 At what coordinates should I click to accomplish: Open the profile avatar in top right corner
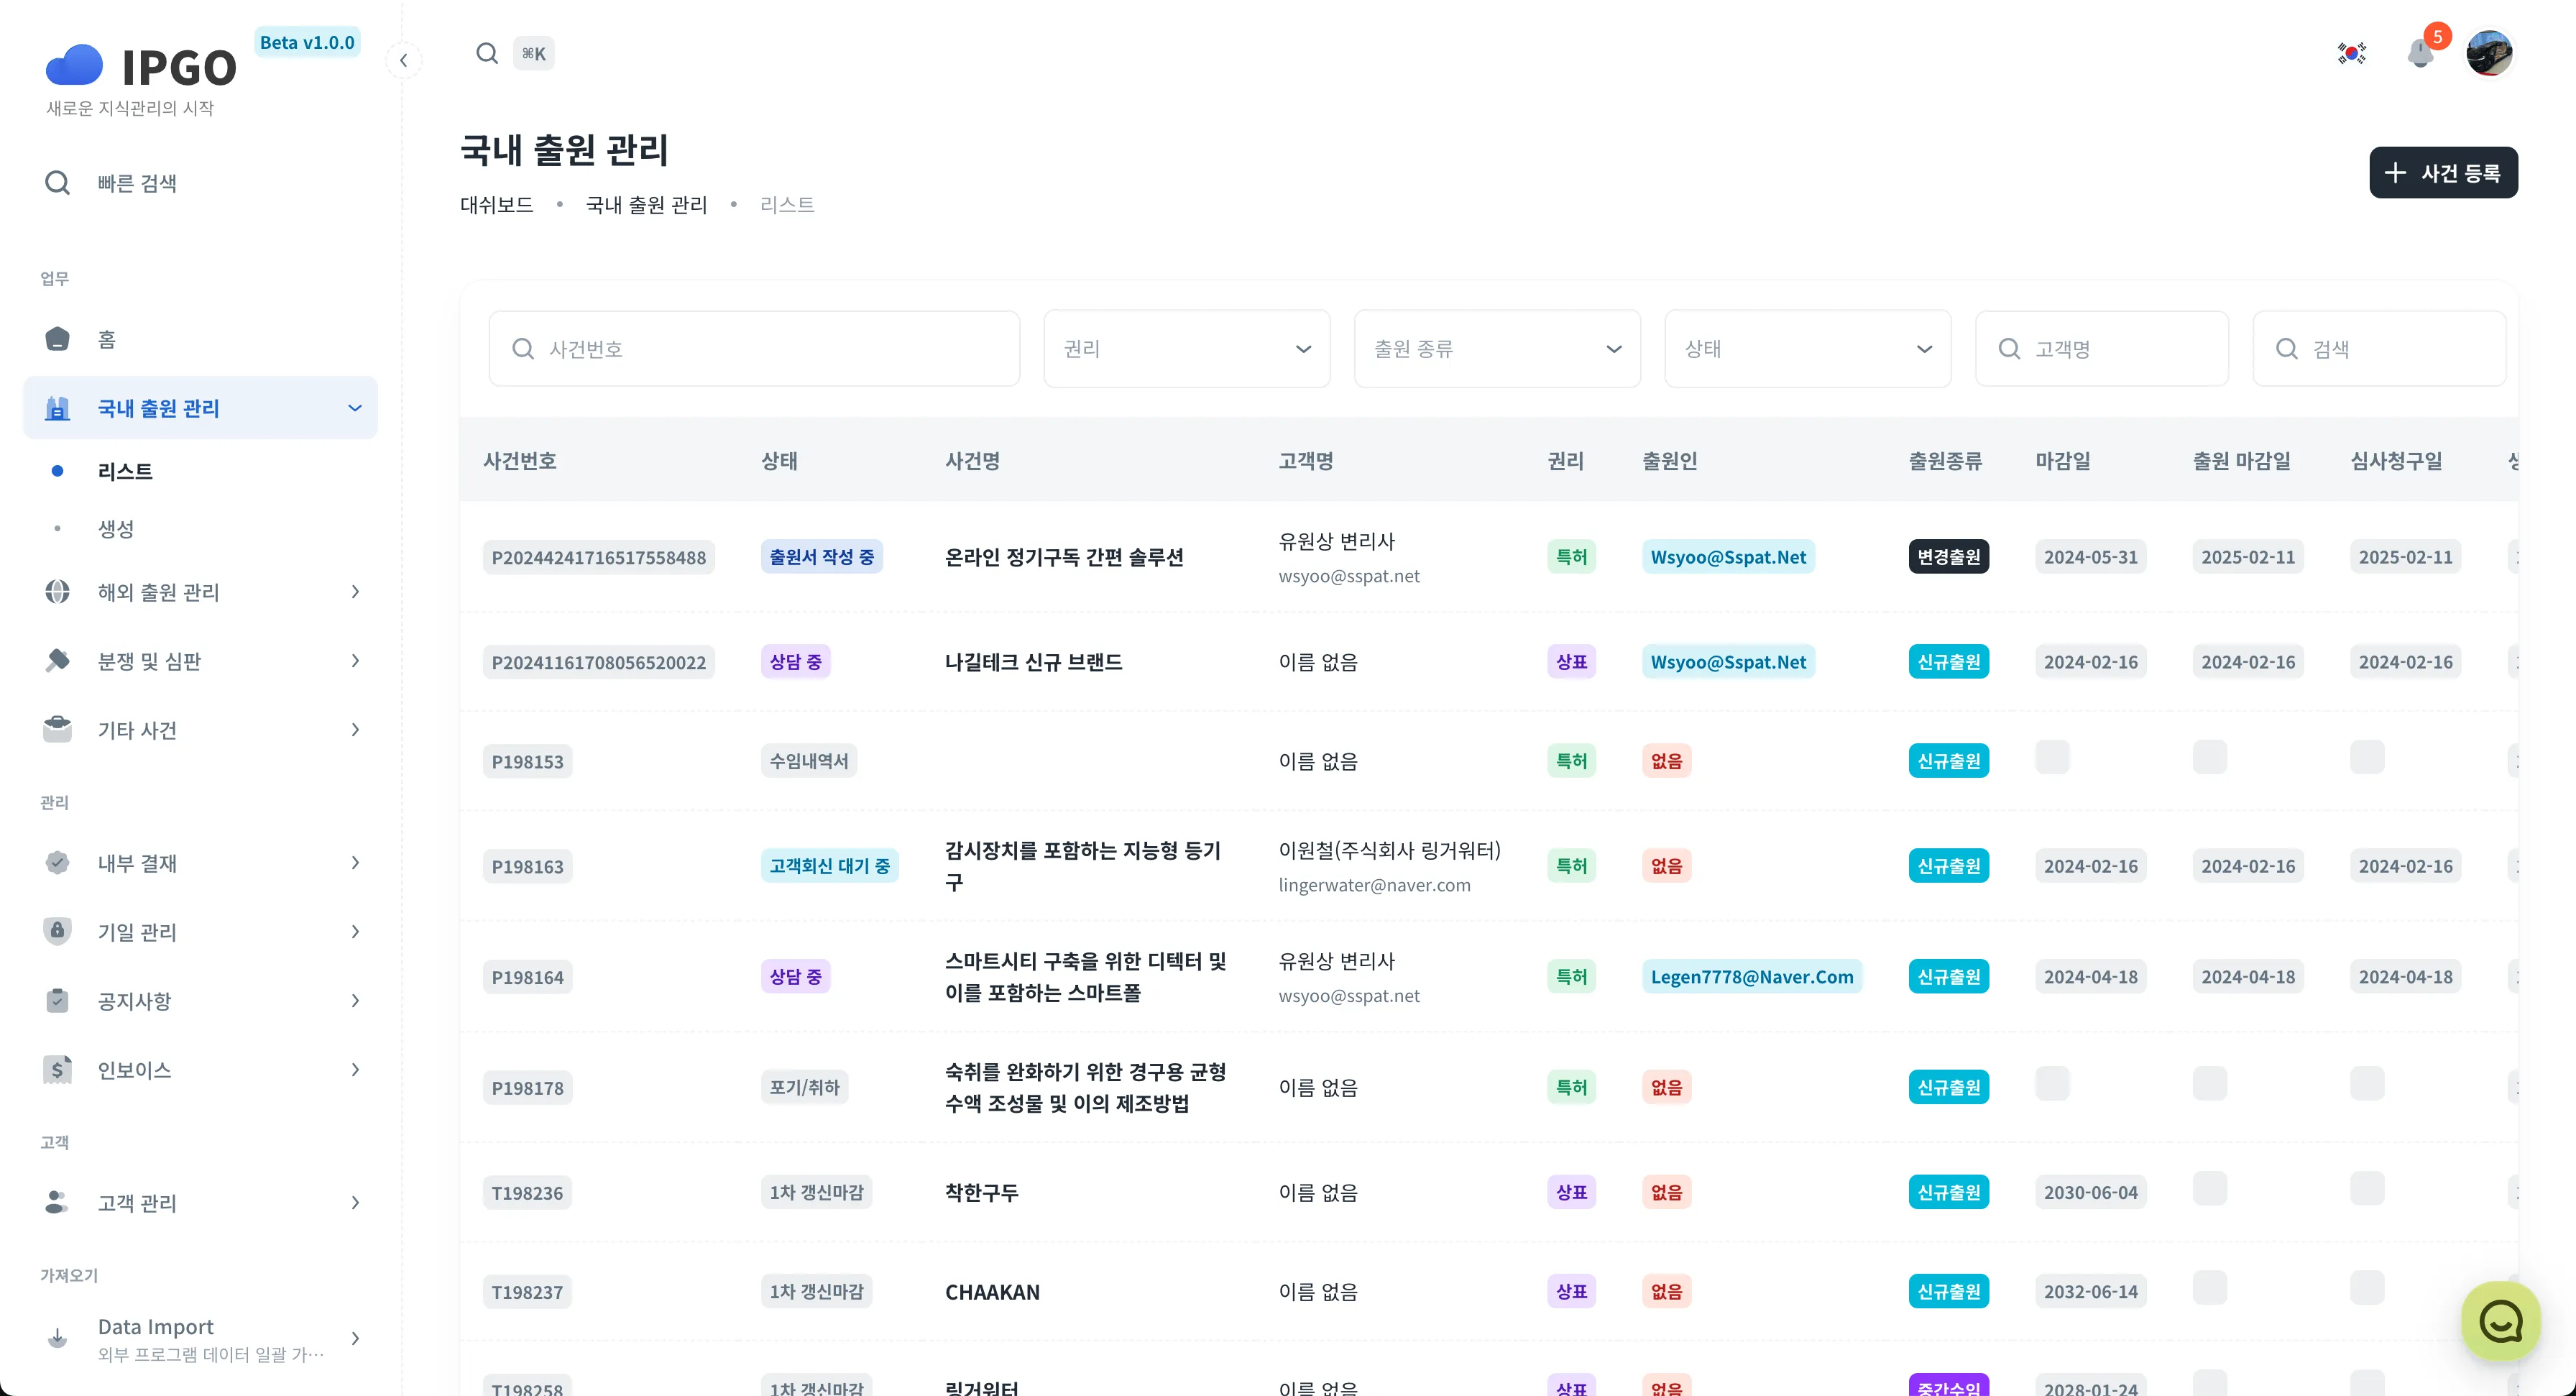pyautogui.click(x=2489, y=53)
